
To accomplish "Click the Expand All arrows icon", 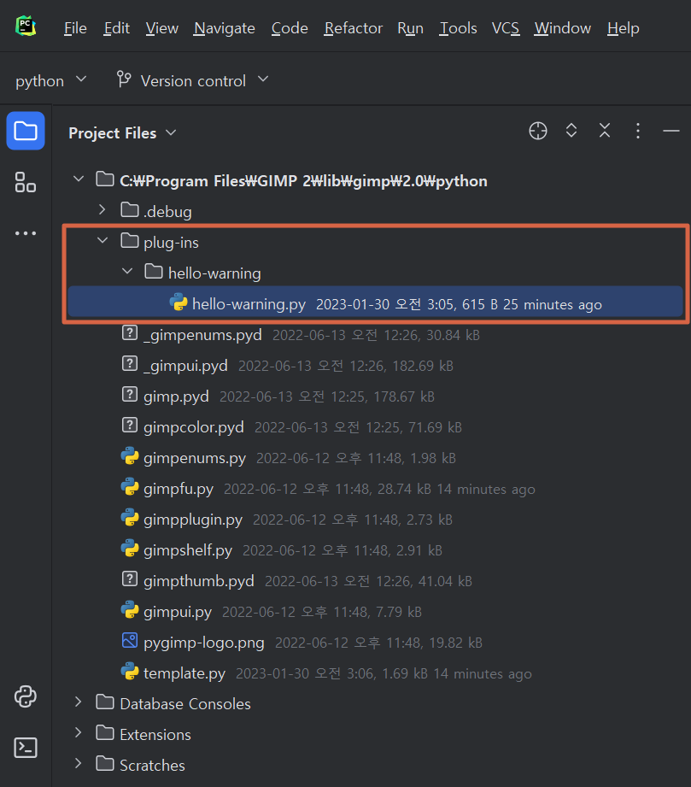I will tap(571, 131).
